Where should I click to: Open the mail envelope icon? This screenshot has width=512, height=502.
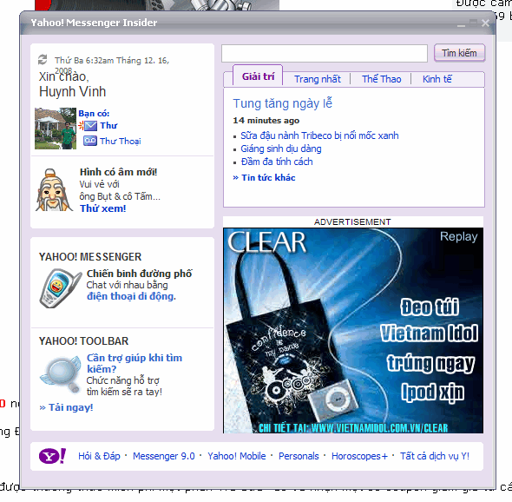[x=90, y=125]
